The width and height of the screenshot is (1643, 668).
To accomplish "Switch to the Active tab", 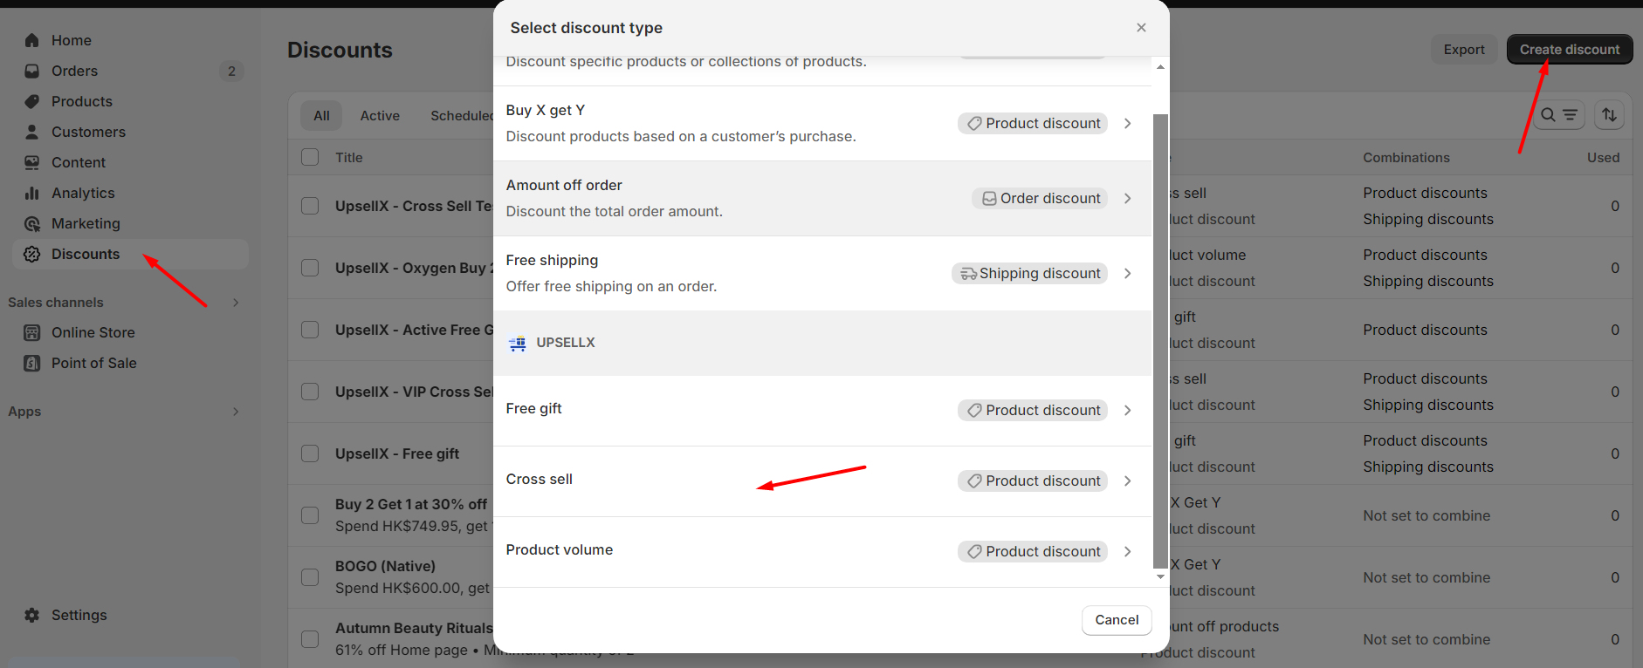I will click(380, 115).
